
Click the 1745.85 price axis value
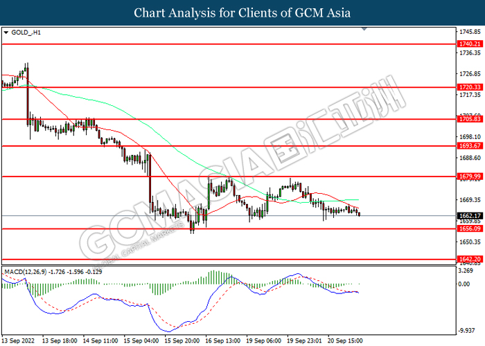470,32
